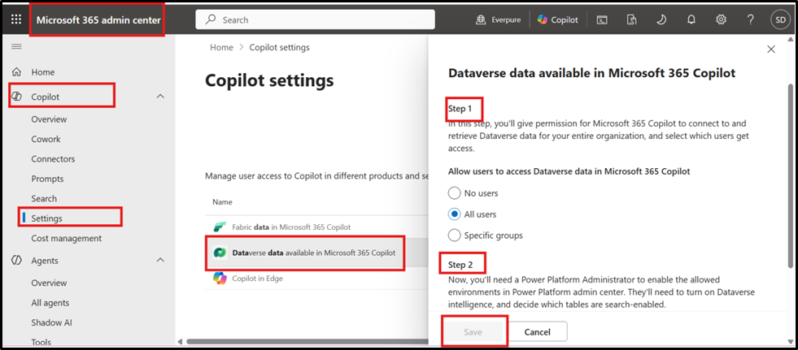Click the Copilot settings page heading
The height and width of the screenshot is (350, 798).
[x=269, y=80]
